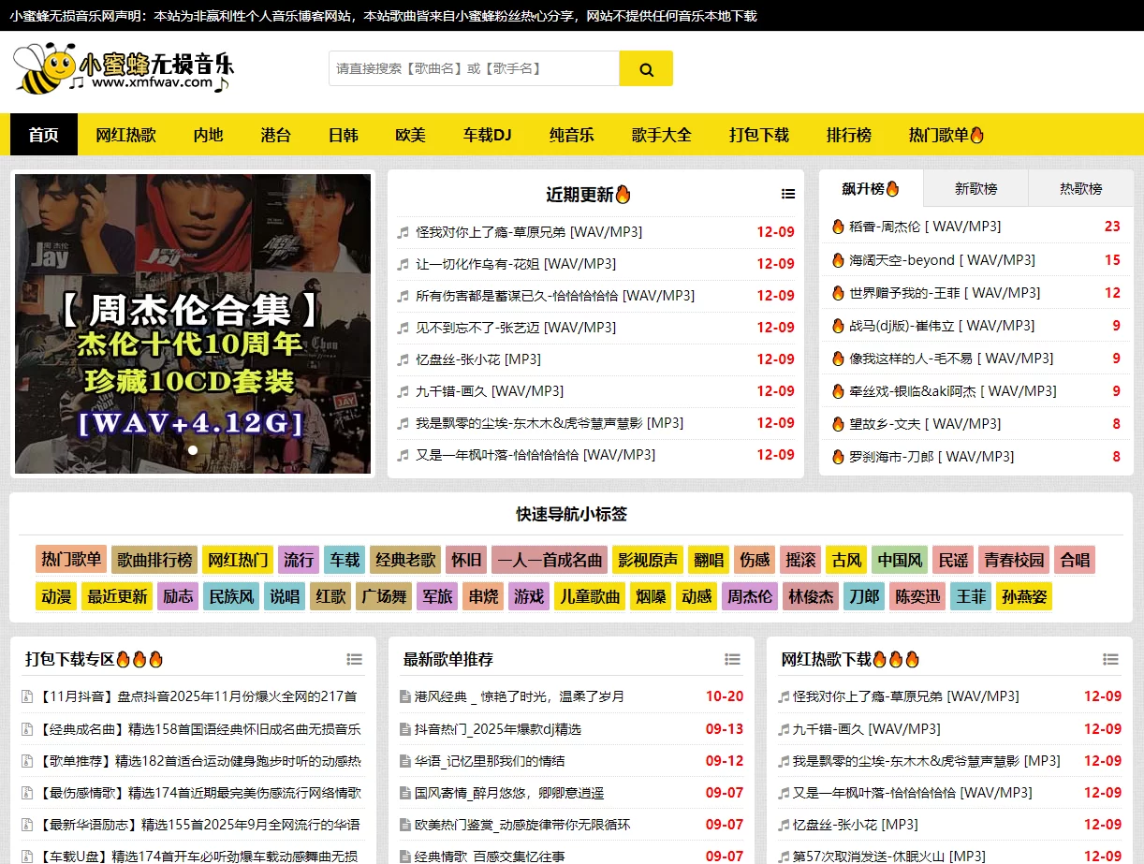The height and width of the screenshot is (864, 1144).
Task: Click the list icon beside 近期更新
Action: tap(788, 193)
